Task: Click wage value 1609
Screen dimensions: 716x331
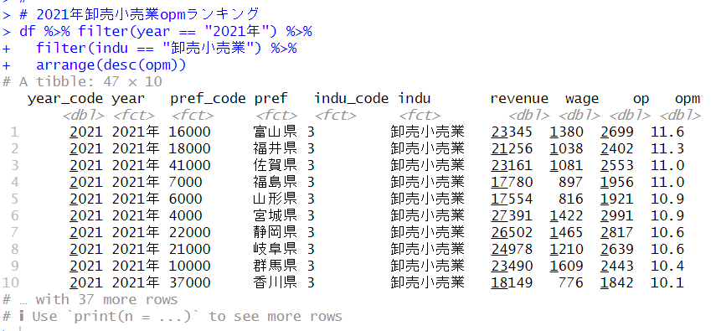Action: coord(566,266)
